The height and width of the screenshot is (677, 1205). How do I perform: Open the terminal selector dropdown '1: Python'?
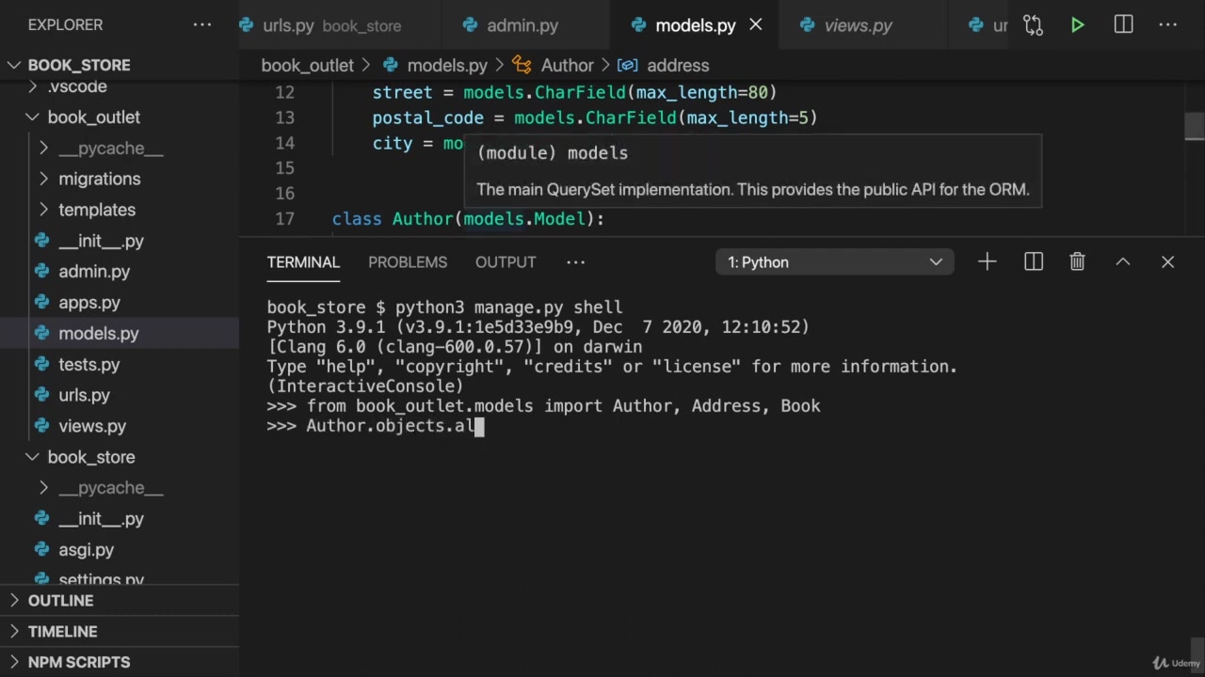click(834, 262)
